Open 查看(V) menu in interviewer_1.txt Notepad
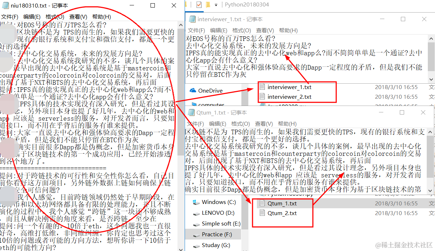 [x=265, y=31]
